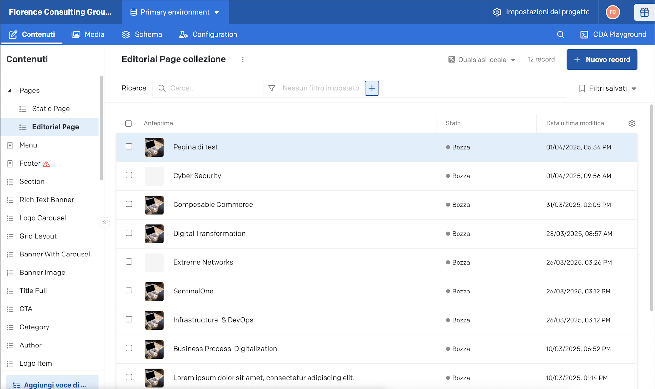This screenshot has width=655, height=389.
Task: Click the list icon beside Static Page
Action: tap(23, 109)
